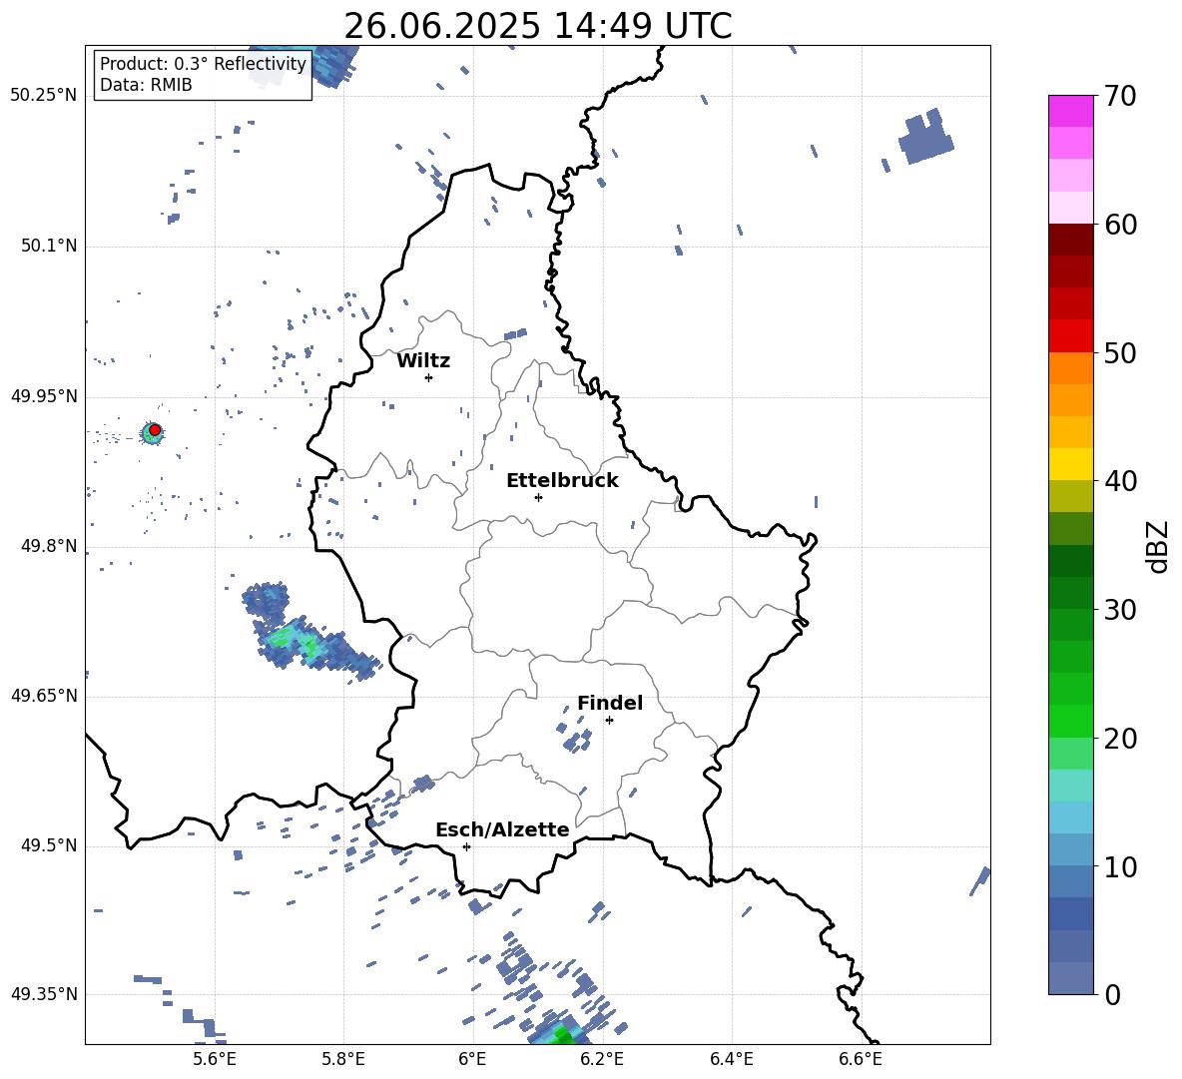Click the colorbar tick label 50
The width and height of the screenshot is (1182, 1079).
(1120, 353)
